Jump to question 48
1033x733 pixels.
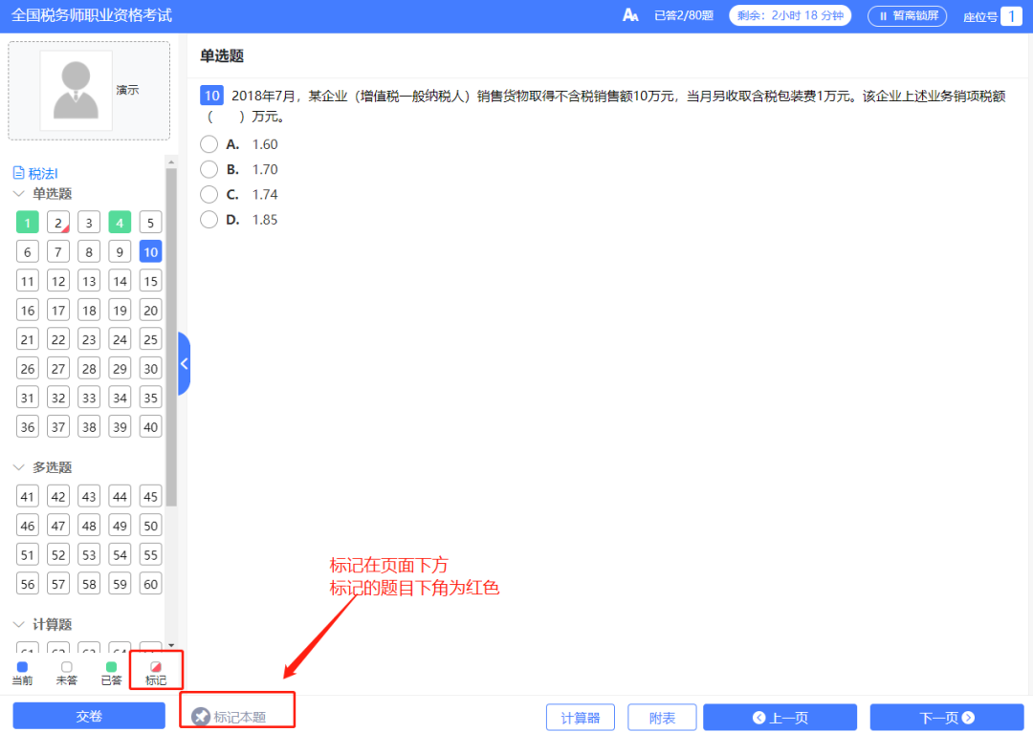pos(89,526)
